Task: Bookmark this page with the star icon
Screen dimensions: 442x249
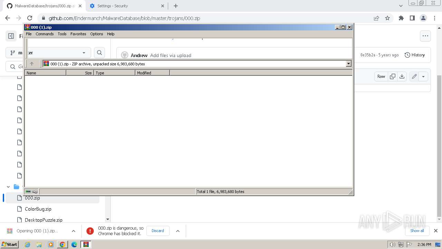Action: pos(387,18)
